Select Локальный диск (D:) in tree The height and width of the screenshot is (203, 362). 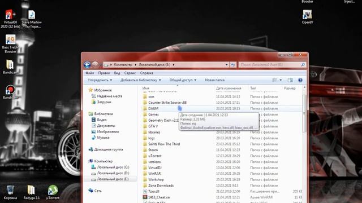coord(113,173)
